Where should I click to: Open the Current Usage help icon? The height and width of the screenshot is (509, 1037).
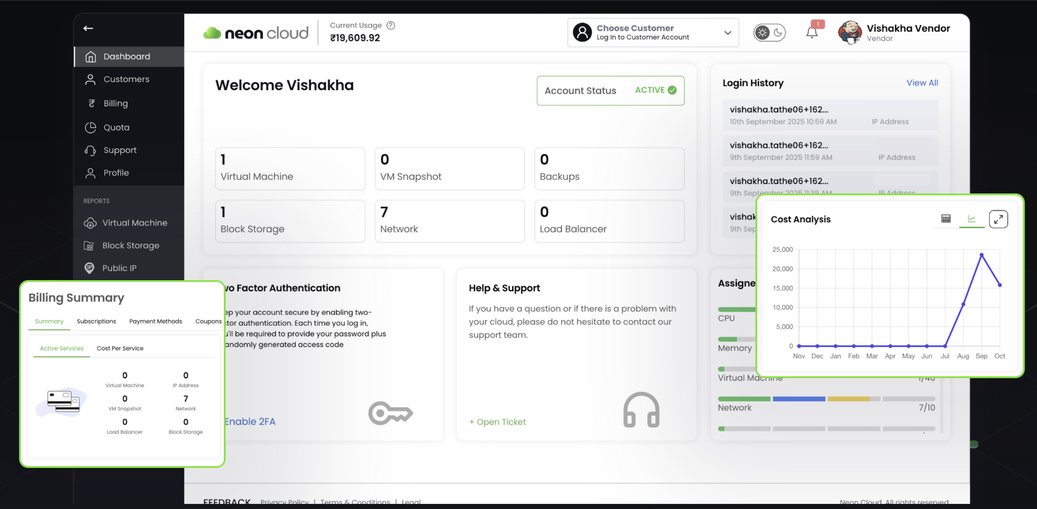(390, 25)
